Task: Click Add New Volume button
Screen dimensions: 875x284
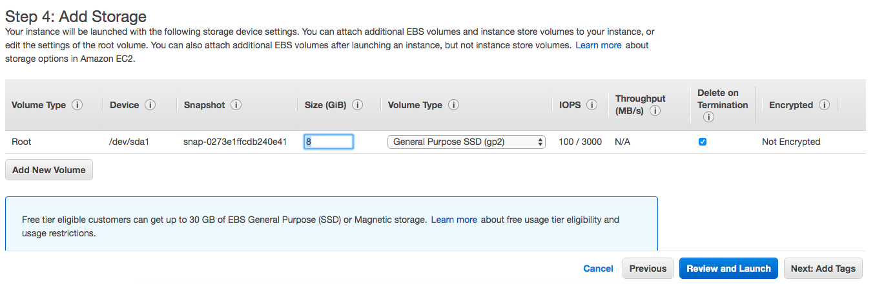Action: [x=49, y=170]
